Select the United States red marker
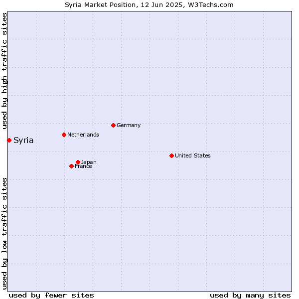299x299 pixels. tap(171, 156)
